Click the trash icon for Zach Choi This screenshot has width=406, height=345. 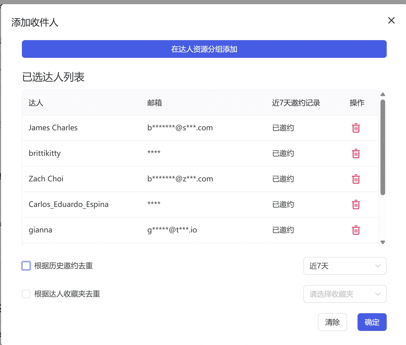tap(356, 179)
